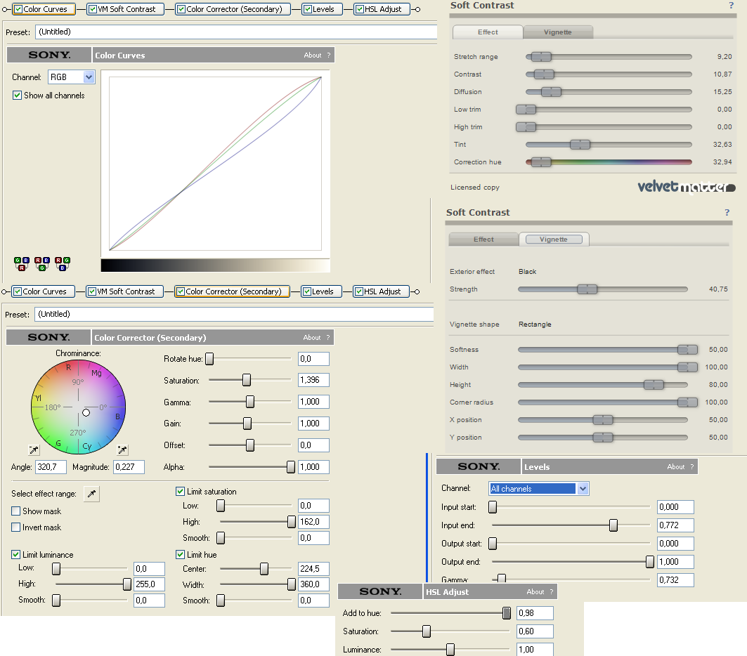Click the green channel curve icon

tap(42, 264)
